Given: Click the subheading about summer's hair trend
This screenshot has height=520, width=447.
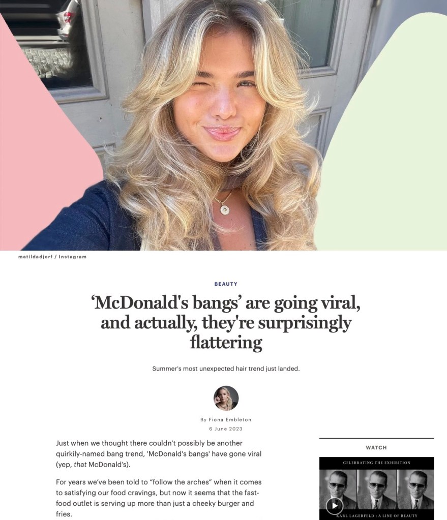Looking at the screenshot, I should pos(226,369).
